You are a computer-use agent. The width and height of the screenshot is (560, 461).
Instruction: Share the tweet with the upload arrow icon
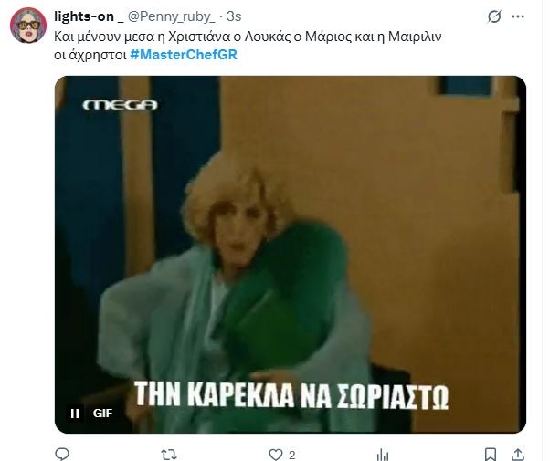point(518,455)
